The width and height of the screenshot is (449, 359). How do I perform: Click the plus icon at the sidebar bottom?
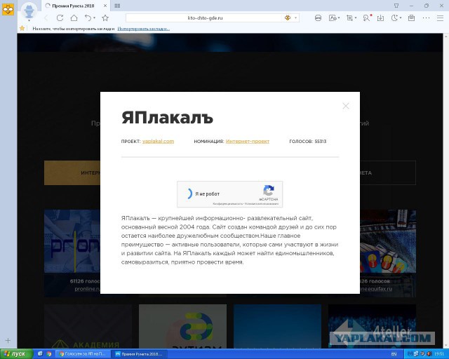pyautogui.click(x=8, y=340)
